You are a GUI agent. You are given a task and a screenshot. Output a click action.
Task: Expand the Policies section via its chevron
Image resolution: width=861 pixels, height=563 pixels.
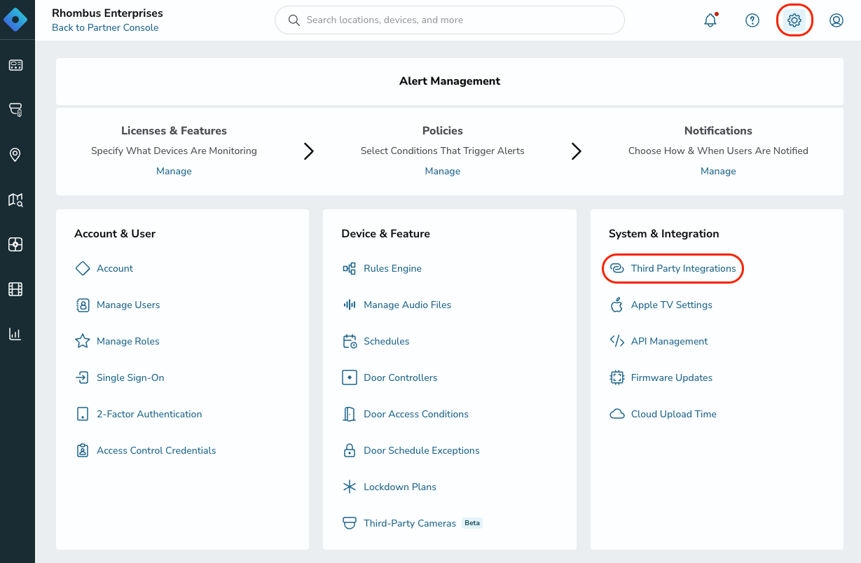tap(577, 151)
